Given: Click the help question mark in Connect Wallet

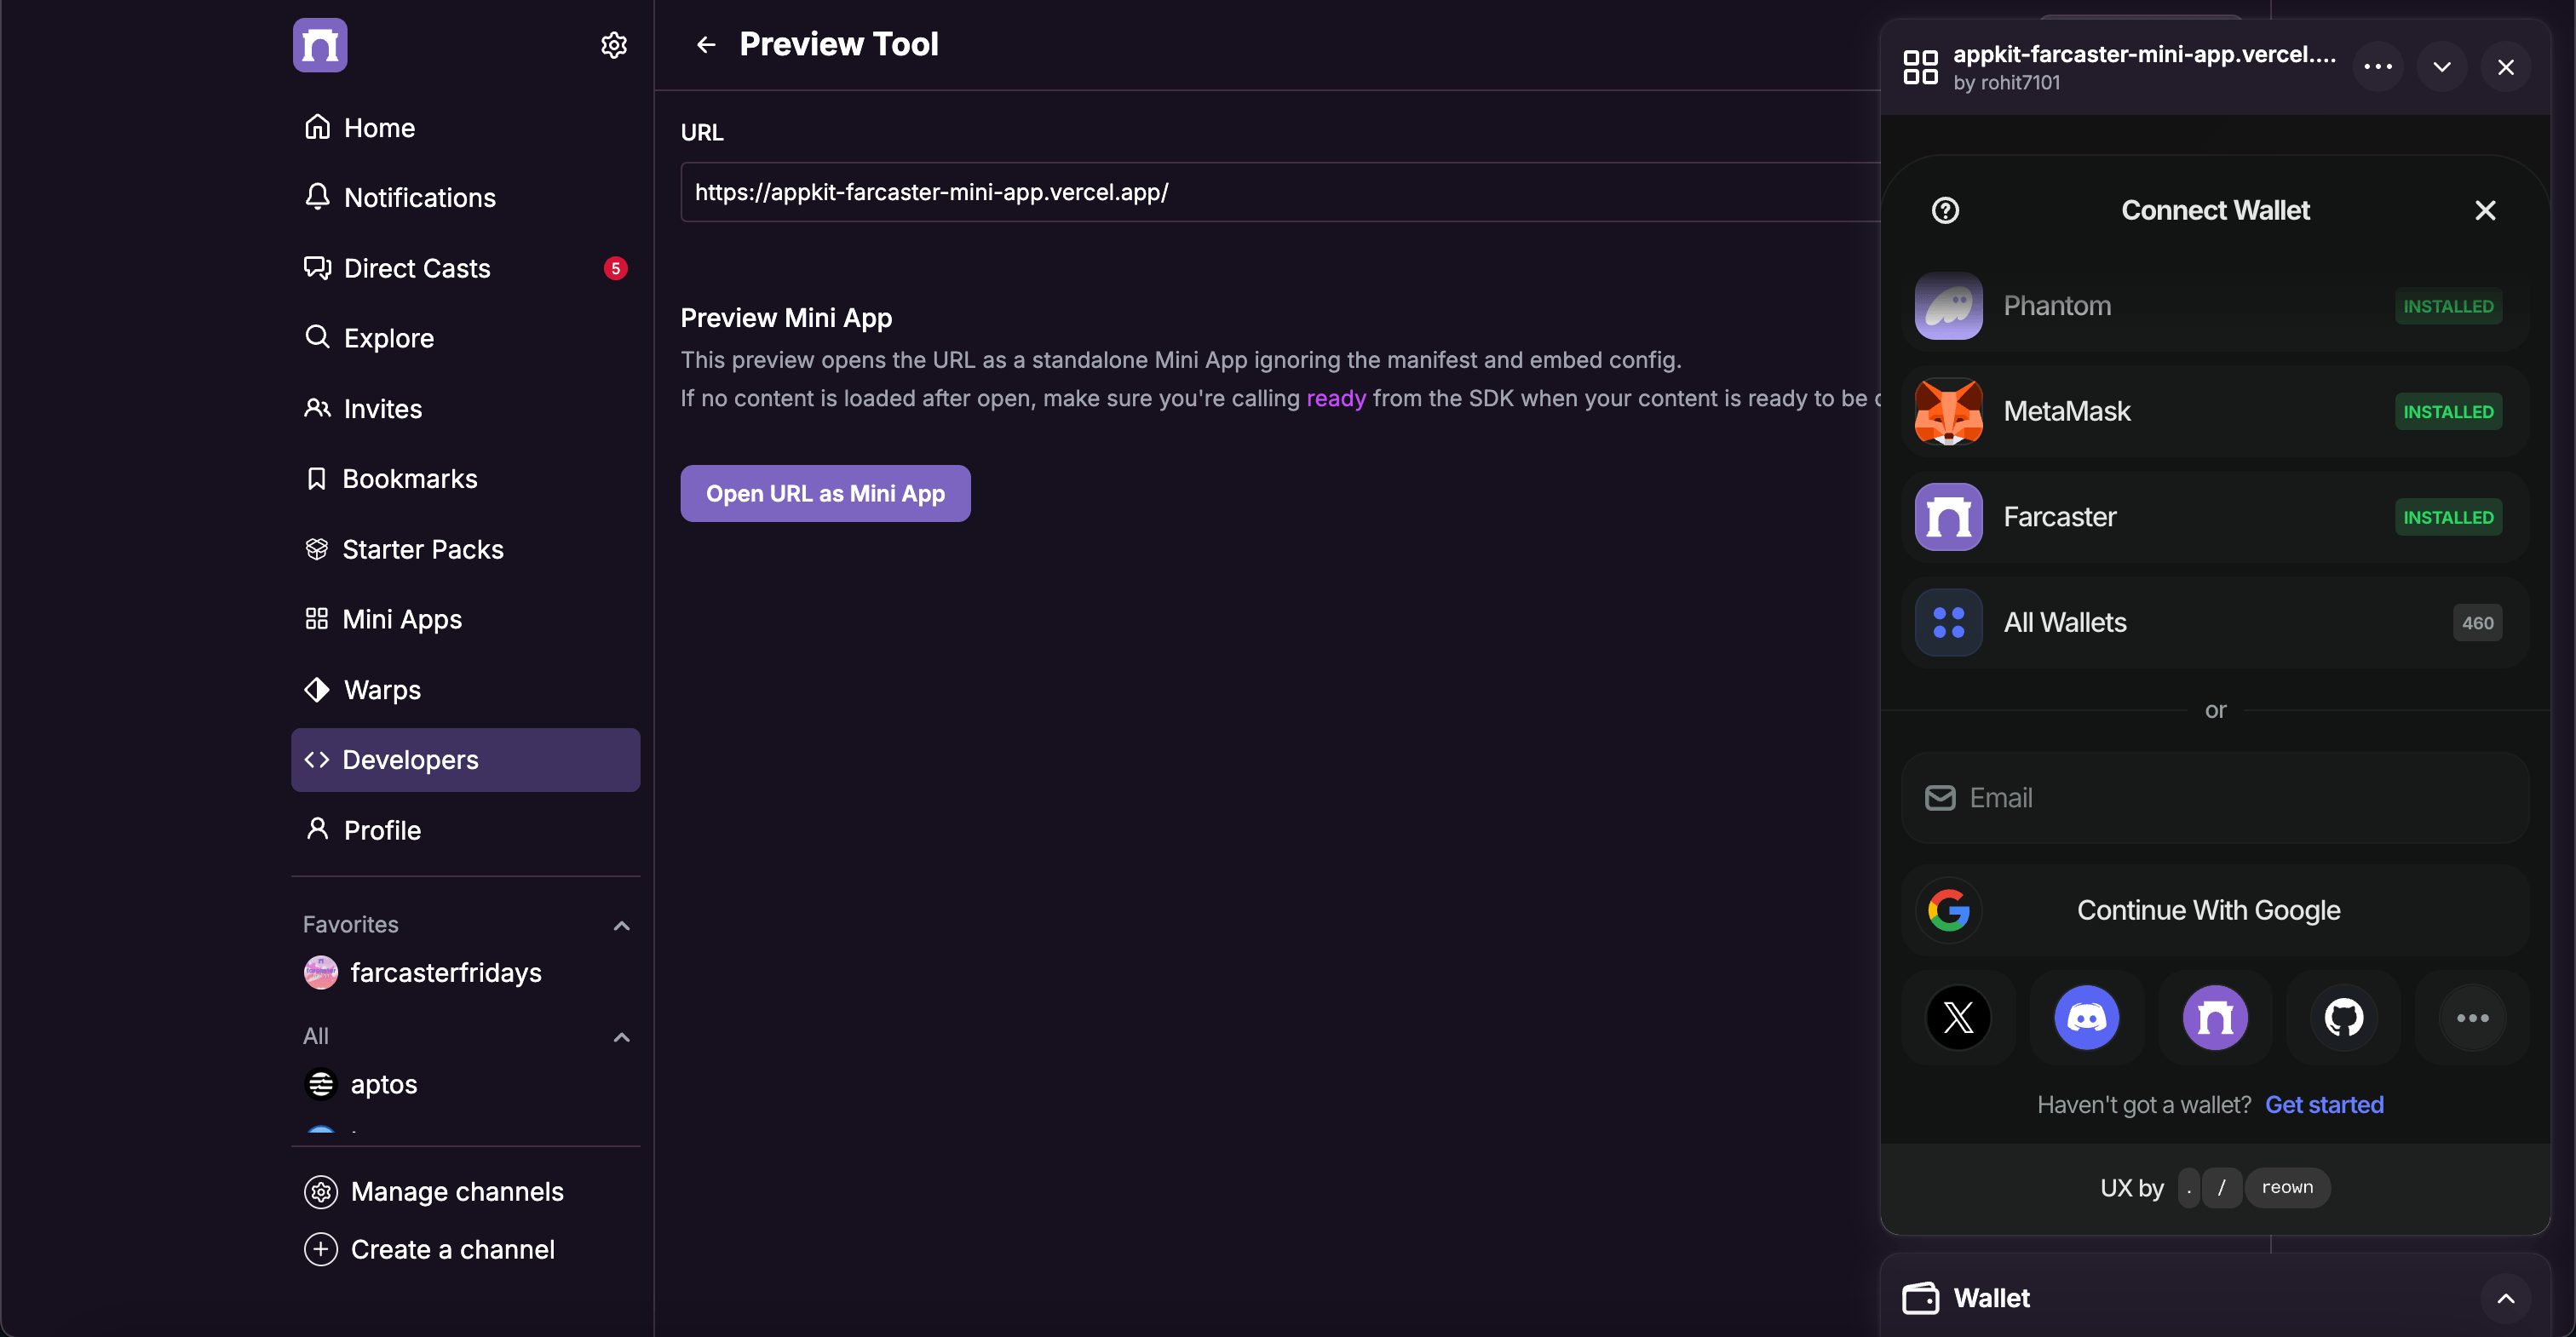Looking at the screenshot, I should [1945, 210].
